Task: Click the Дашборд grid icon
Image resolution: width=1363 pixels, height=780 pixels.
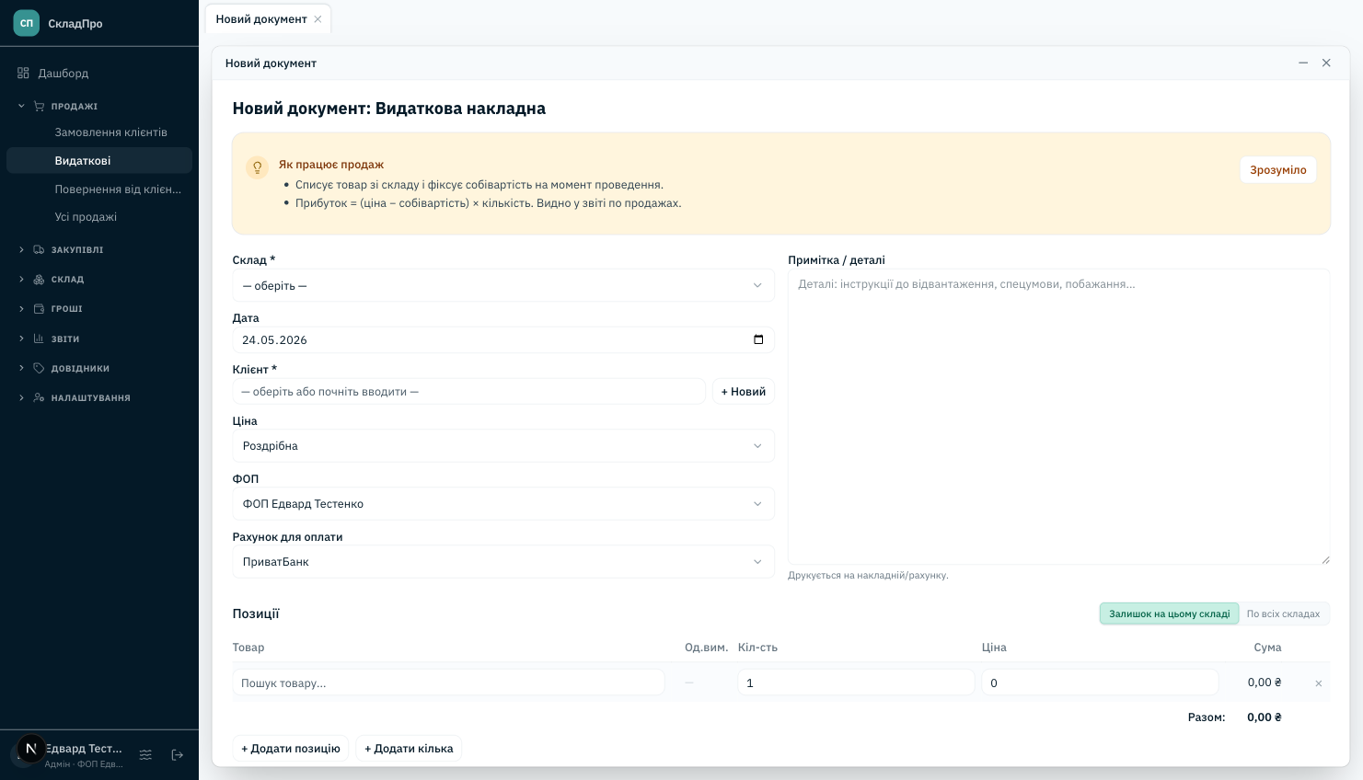Action: (x=24, y=73)
